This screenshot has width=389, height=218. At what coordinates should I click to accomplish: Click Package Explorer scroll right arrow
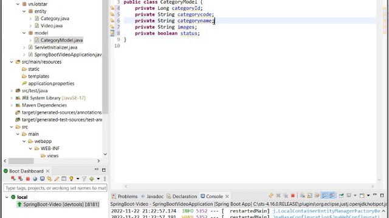point(98,161)
